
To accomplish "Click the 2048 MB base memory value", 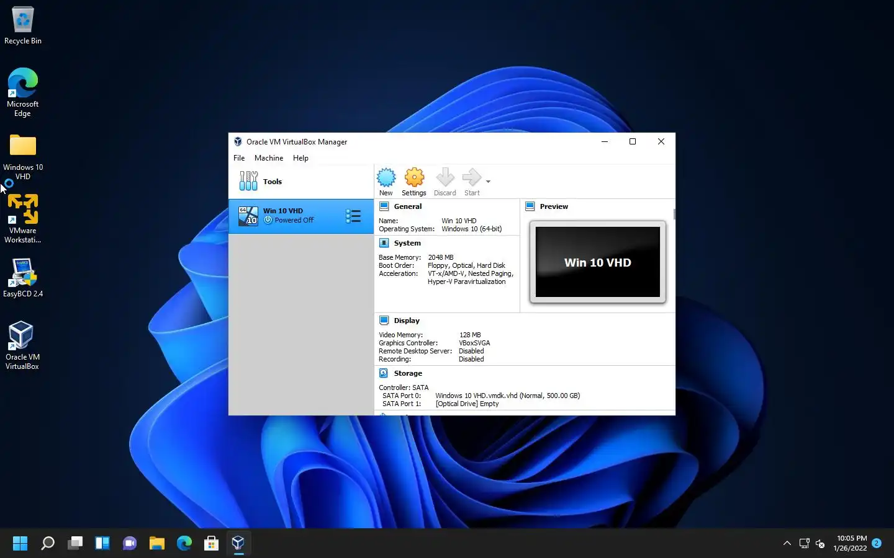I will click(441, 257).
